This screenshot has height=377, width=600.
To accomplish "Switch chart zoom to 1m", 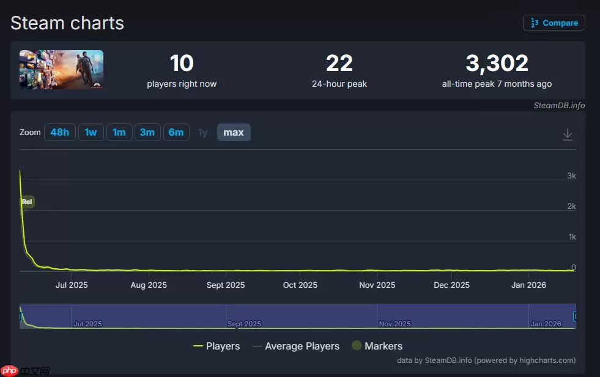I will coord(119,133).
